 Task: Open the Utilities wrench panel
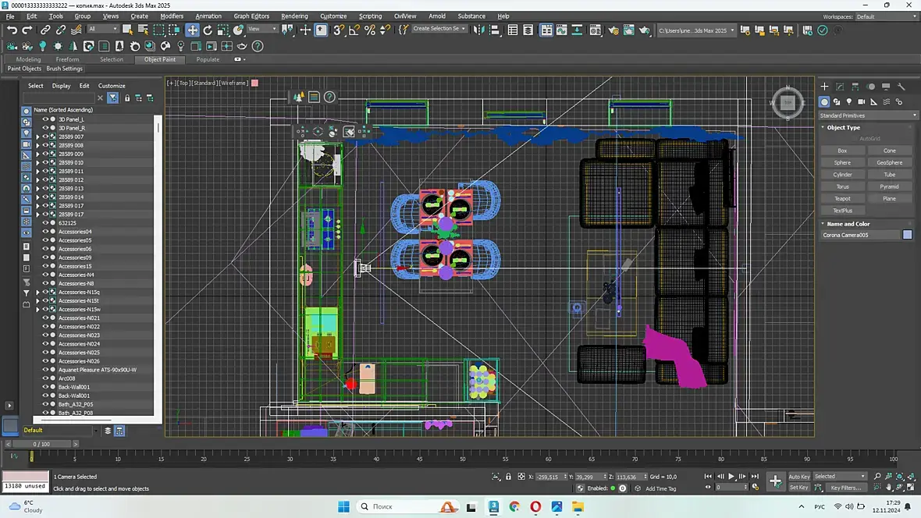(x=901, y=87)
